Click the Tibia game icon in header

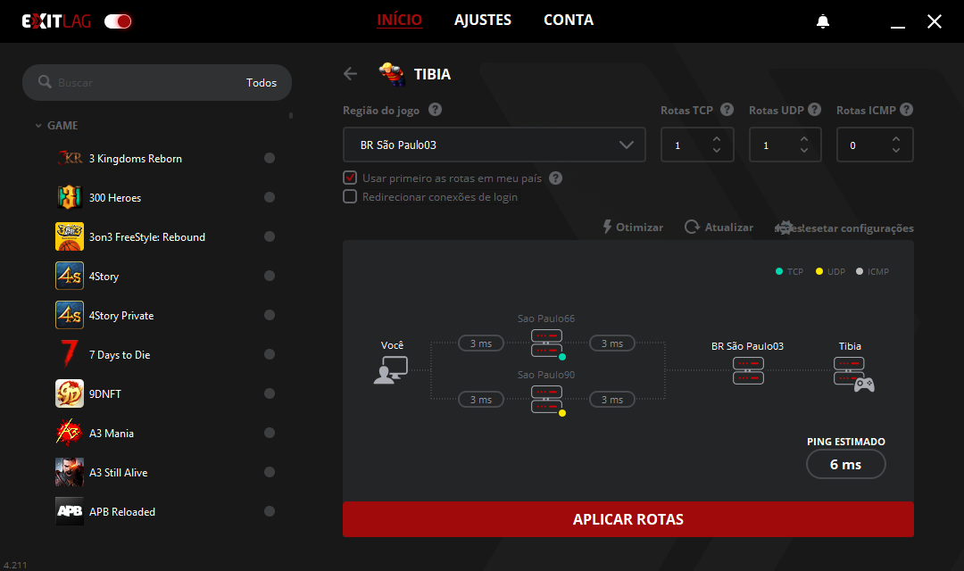[392, 74]
